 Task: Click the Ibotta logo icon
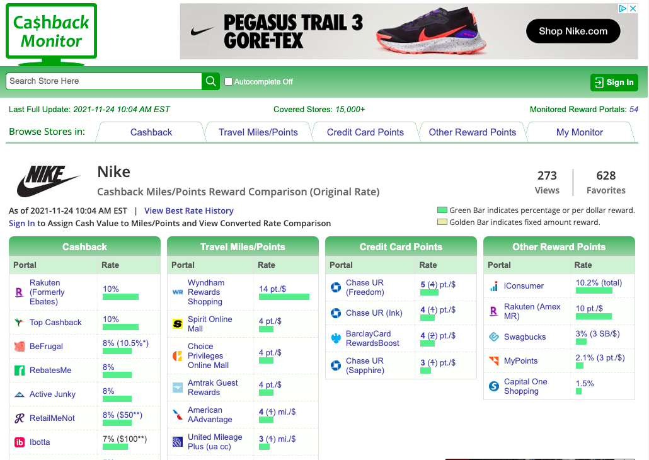point(20,442)
